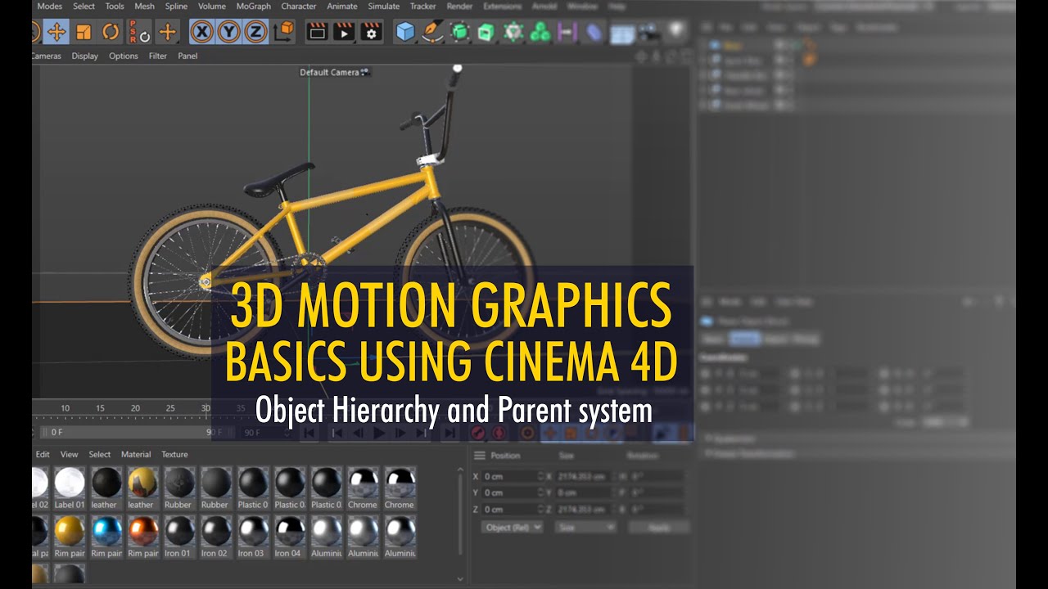Add a MoGraph Cloner object
Image resolution: width=1048 pixels, height=589 pixels.
513,32
